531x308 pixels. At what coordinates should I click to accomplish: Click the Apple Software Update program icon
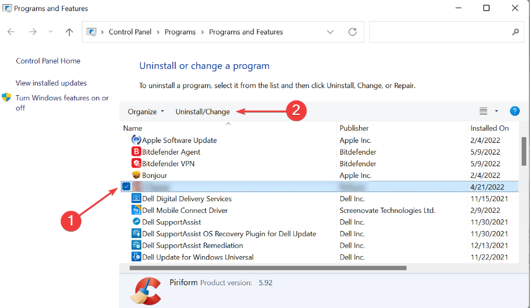137,140
